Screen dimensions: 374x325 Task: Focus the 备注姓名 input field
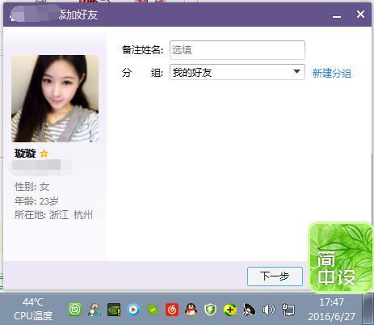[x=237, y=50]
